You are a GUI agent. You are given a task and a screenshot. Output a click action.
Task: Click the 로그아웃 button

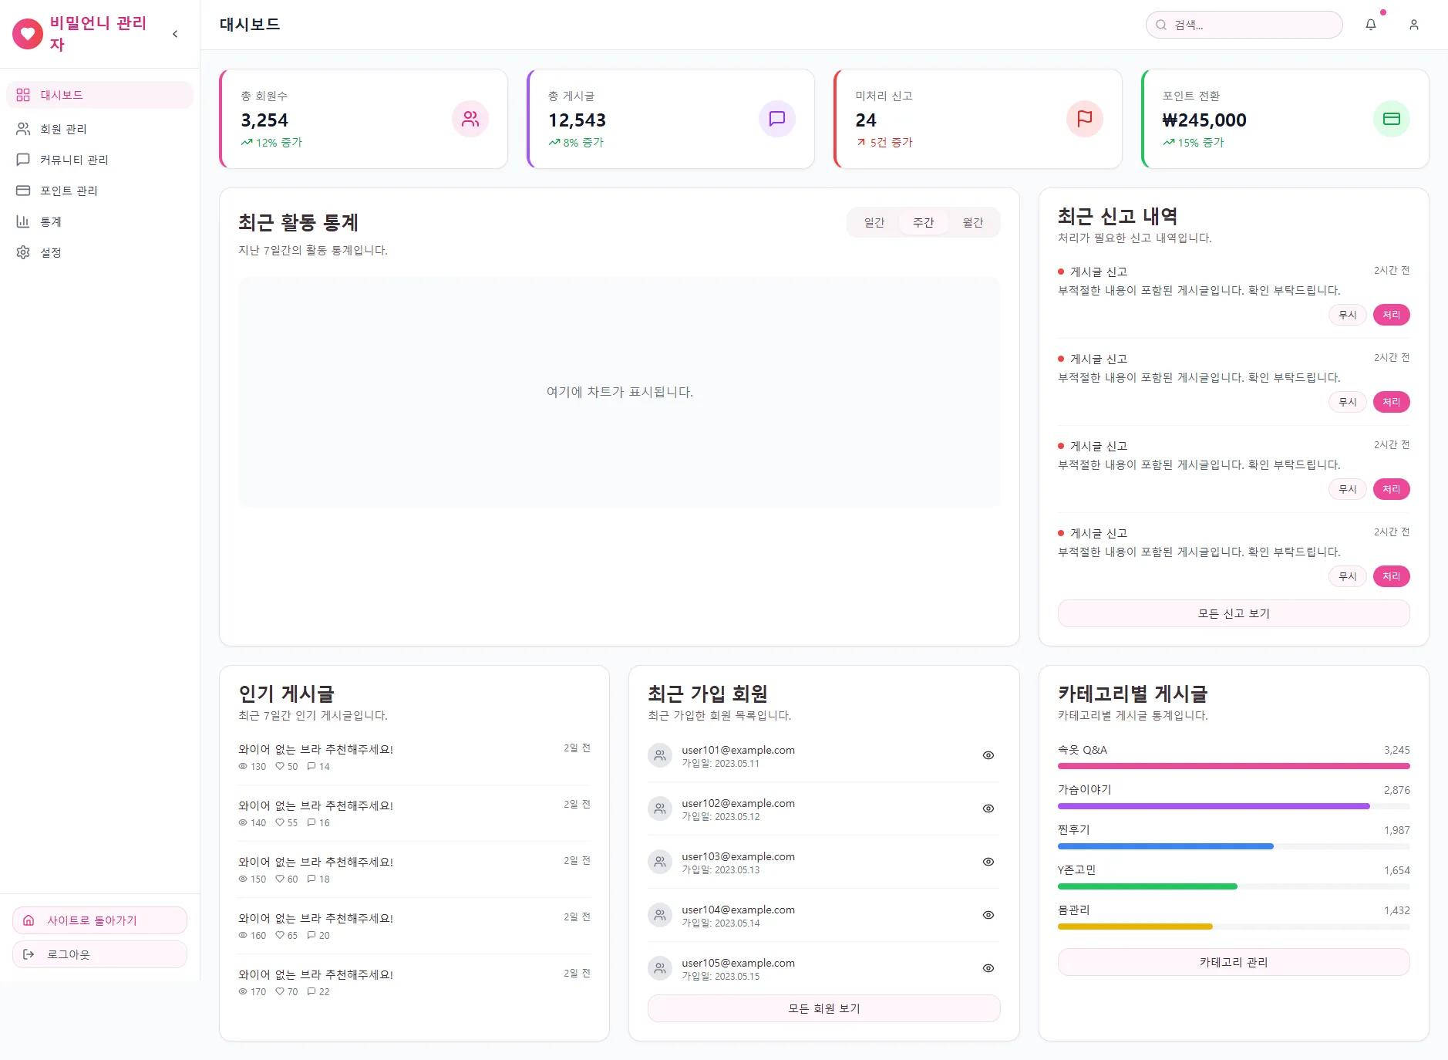[99, 954]
